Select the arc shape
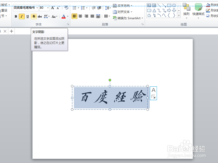 click(x=159, y=15)
